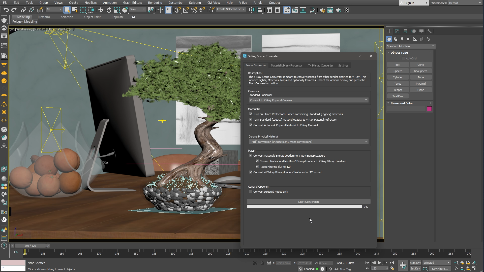
Task: Switch to the Lights category in Create panel
Action: [402, 39]
